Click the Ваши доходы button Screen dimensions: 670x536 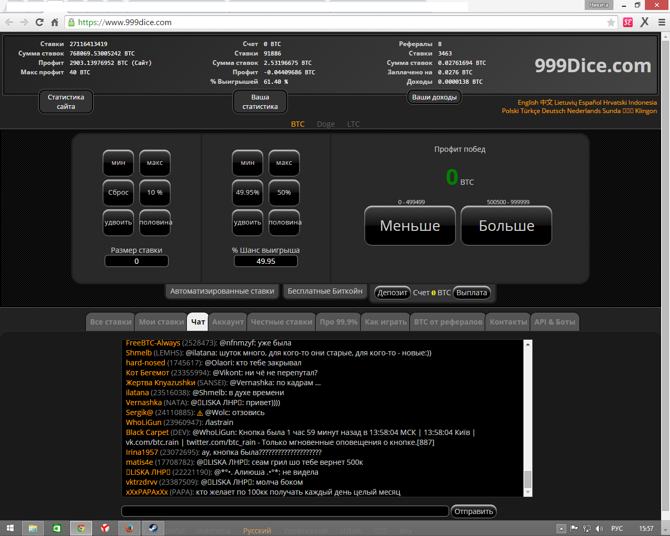(434, 97)
